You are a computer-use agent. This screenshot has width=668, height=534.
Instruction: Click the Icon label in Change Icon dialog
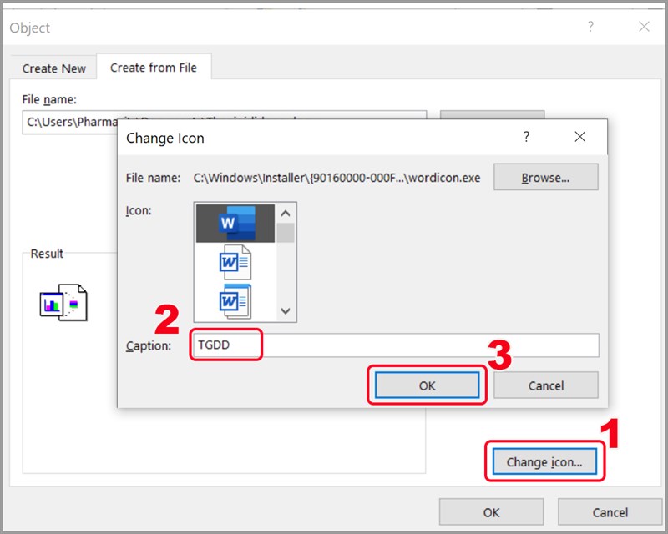[x=139, y=210]
